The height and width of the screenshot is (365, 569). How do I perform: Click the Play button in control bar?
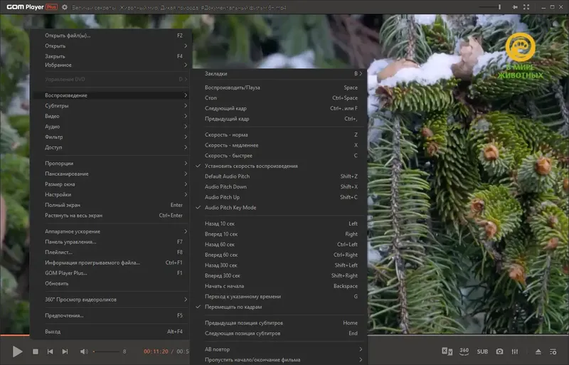click(x=17, y=351)
